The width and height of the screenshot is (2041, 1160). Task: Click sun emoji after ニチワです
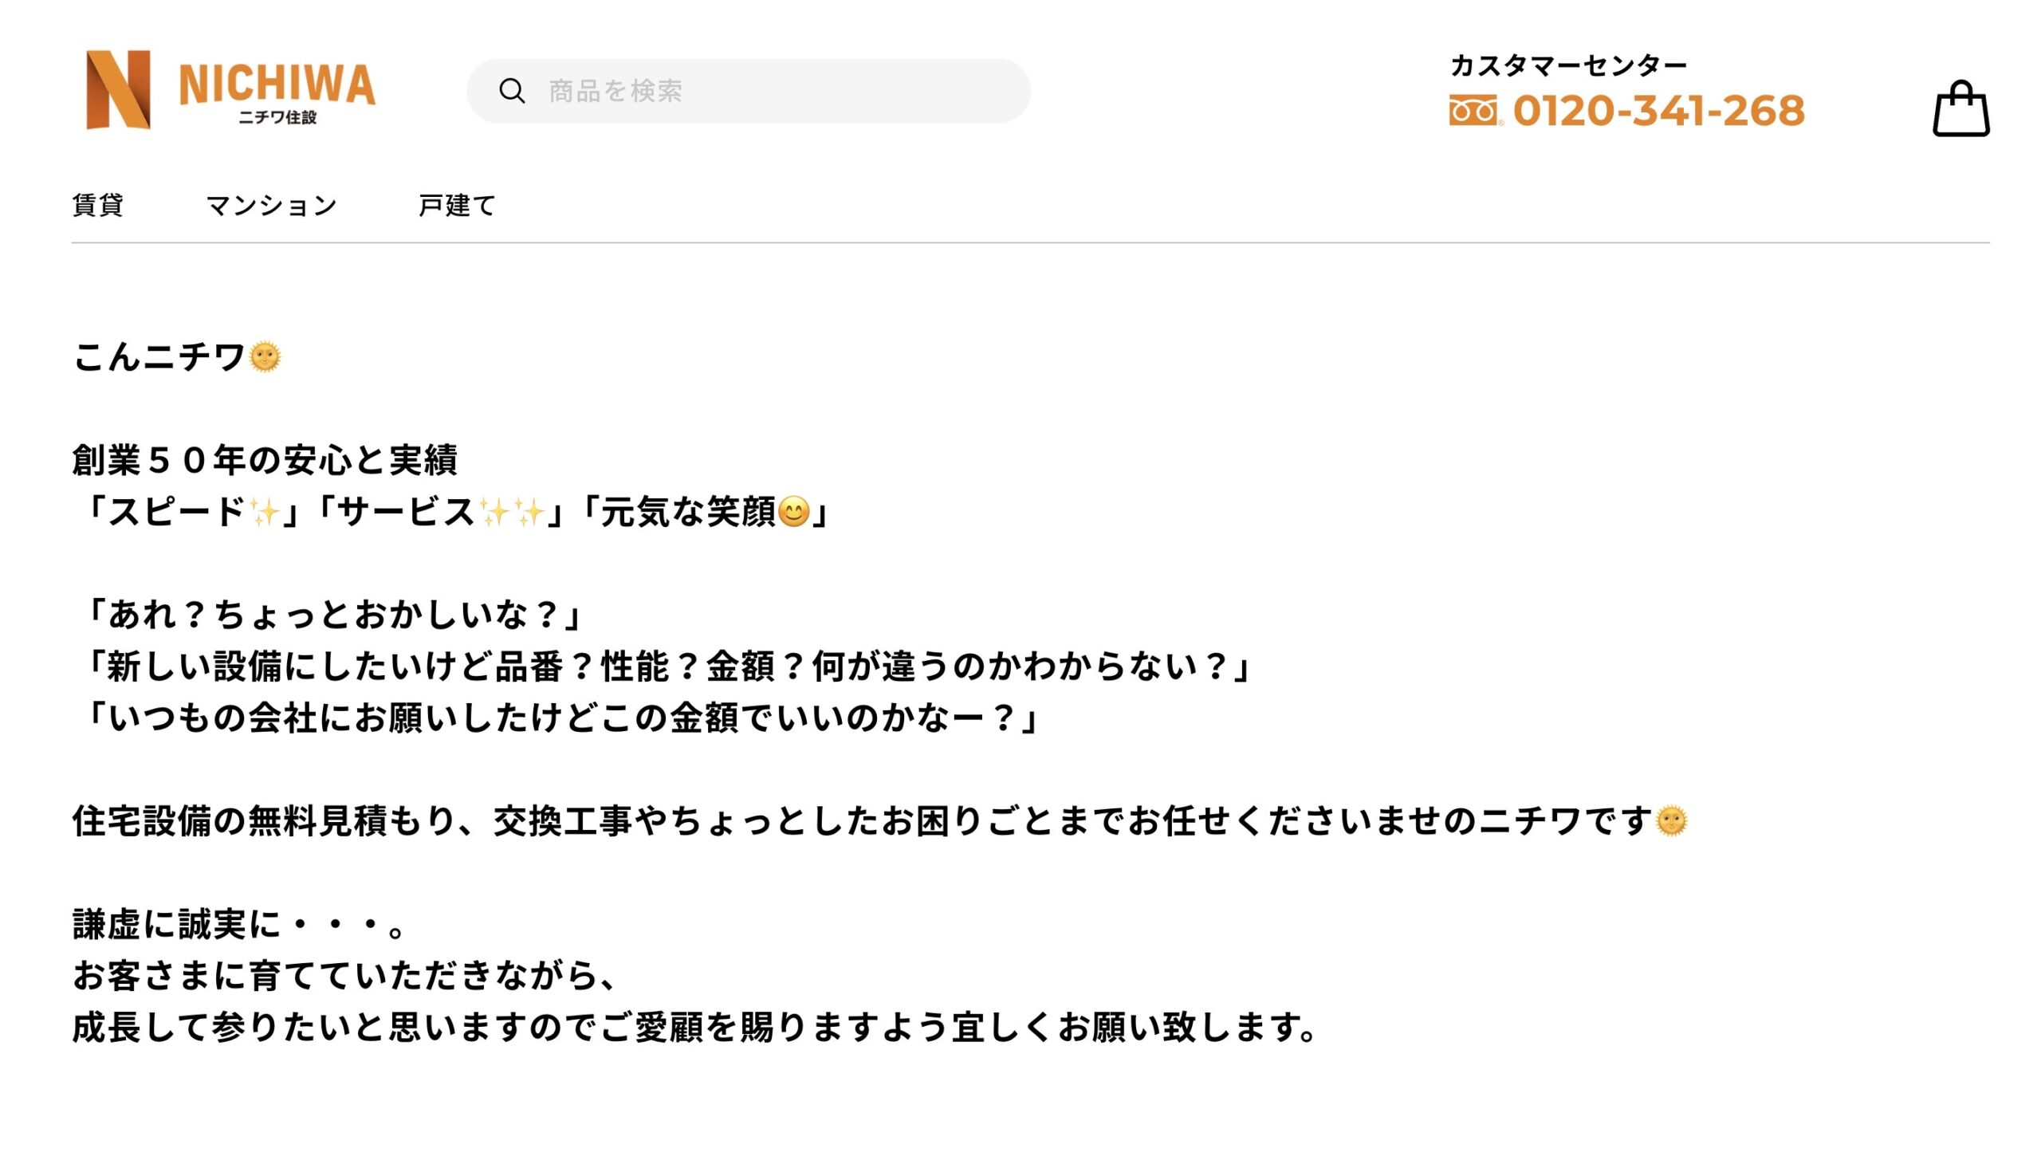pyautogui.click(x=1671, y=821)
